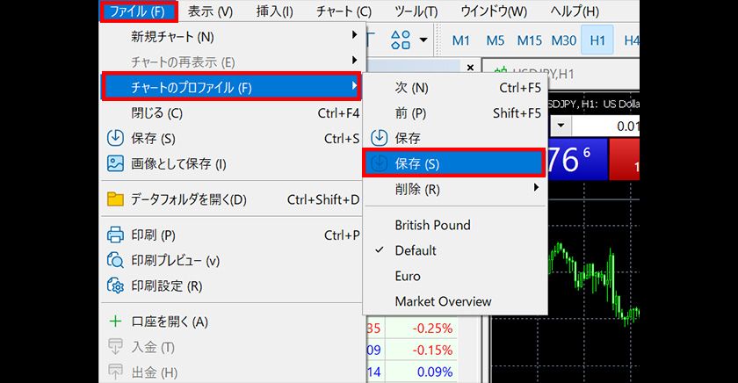Click the printer icon for 印刷 (P)
The image size is (738, 383).
point(115,235)
